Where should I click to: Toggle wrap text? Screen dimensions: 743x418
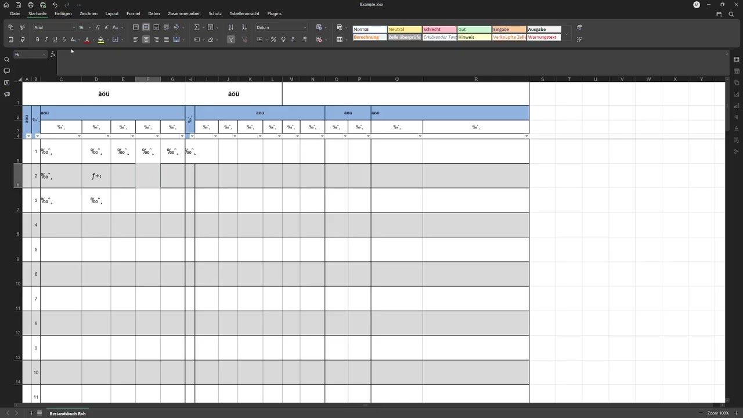point(166,27)
